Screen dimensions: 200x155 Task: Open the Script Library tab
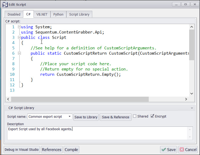pyautogui.click(x=79, y=14)
